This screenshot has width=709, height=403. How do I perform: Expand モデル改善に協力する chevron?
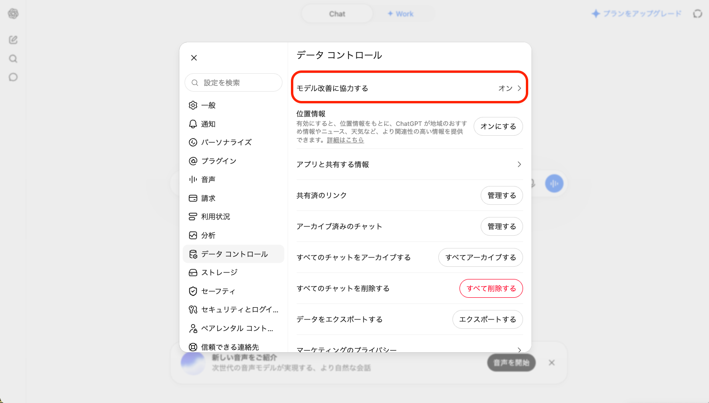click(x=519, y=88)
